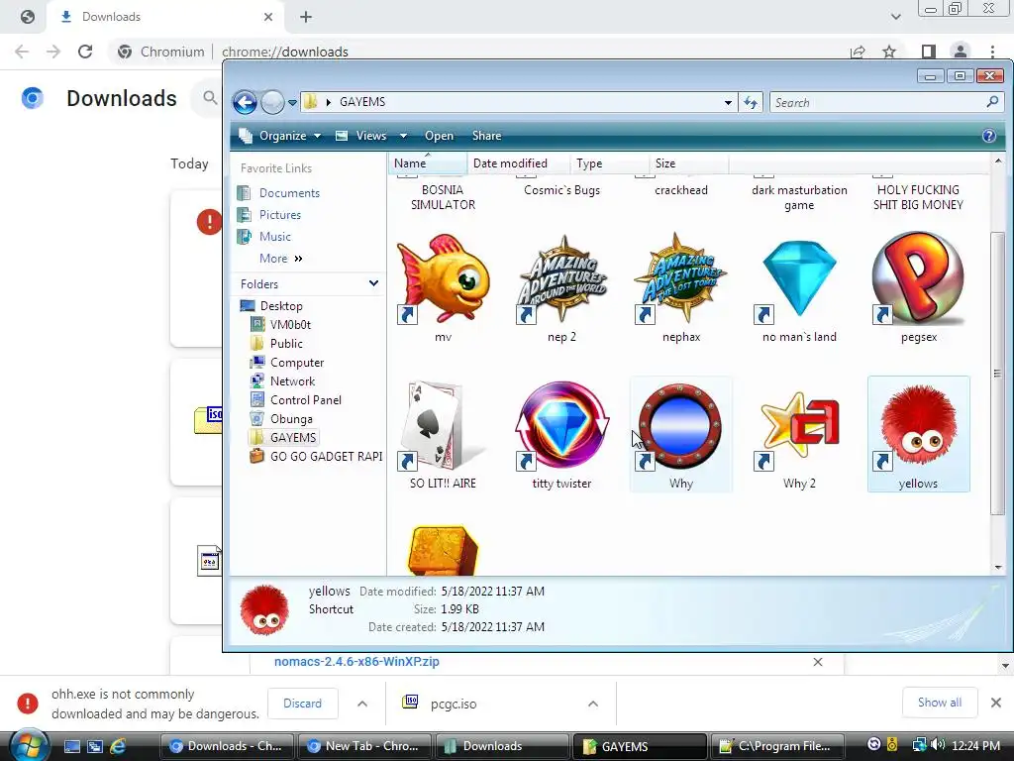
Task: Launch Internet Explorer from quick launch
Action: [117, 746]
